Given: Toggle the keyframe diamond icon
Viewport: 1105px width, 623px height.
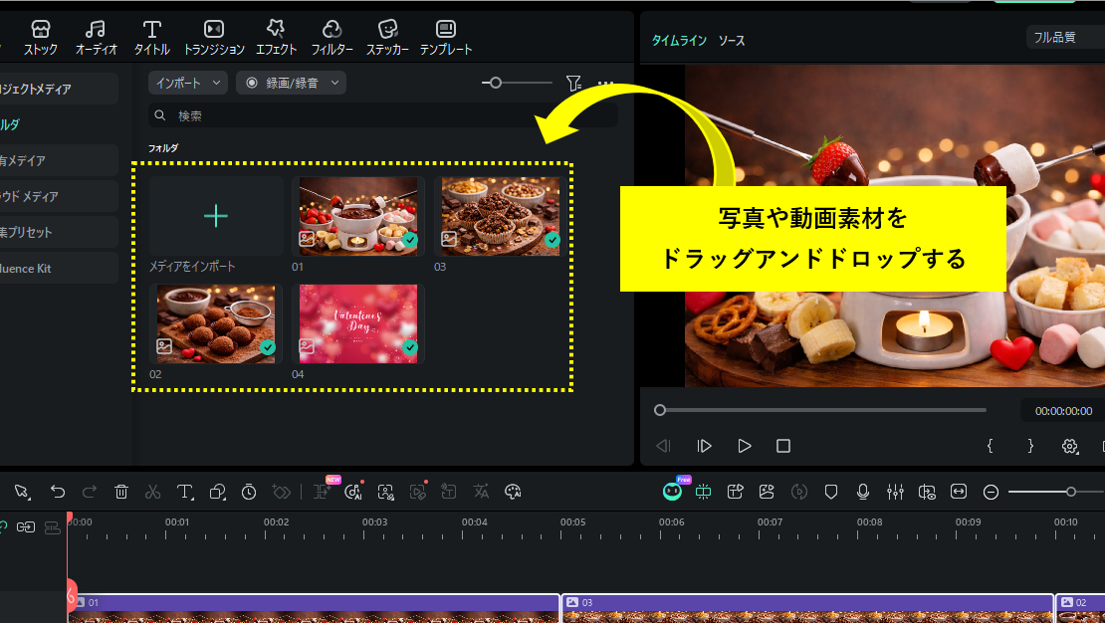Looking at the screenshot, I should 282,492.
